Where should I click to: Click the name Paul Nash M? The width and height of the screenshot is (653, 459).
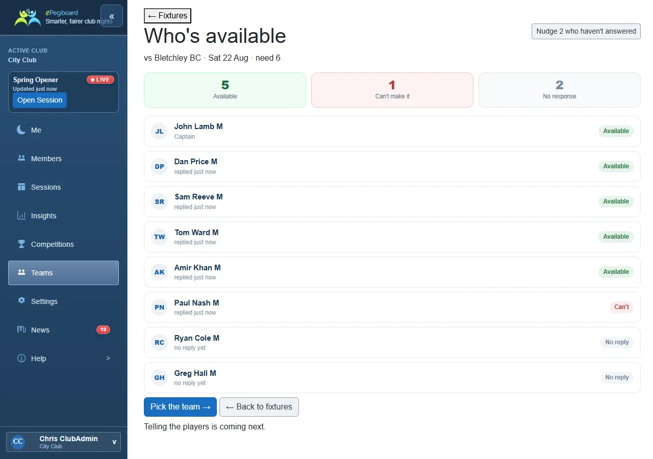point(197,303)
